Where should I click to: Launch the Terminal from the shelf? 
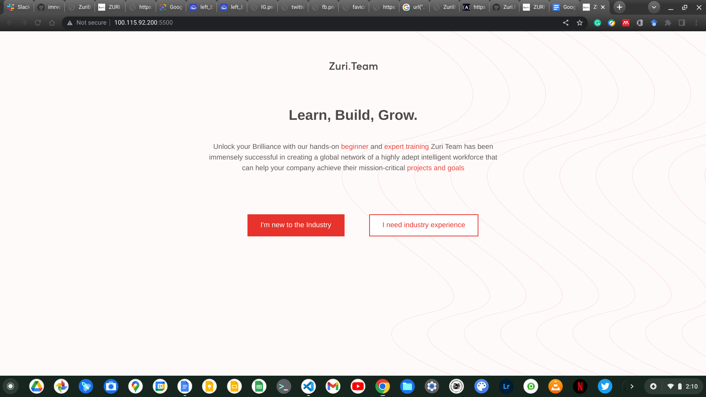coord(284,386)
